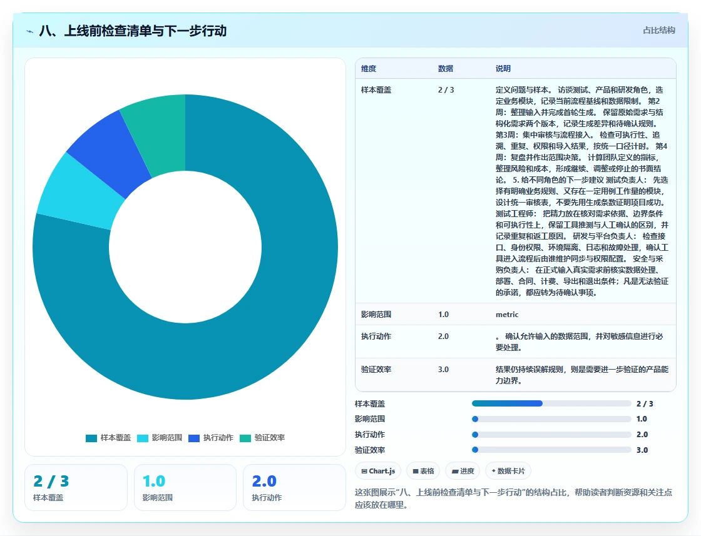Open the 2 / 3 样本覆盖 stat card

pos(76,487)
